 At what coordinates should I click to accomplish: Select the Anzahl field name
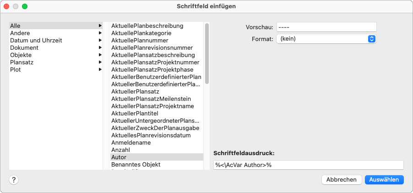point(121,150)
